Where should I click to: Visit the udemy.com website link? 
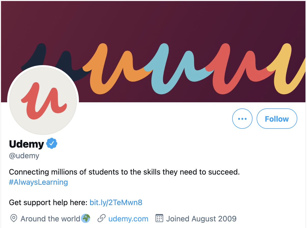(x=128, y=219)
